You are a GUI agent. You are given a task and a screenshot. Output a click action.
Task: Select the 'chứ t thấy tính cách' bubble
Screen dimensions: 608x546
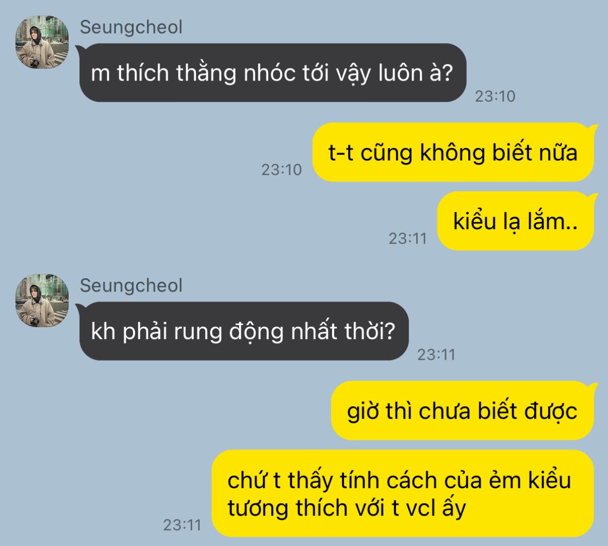(x=403, y=493)
